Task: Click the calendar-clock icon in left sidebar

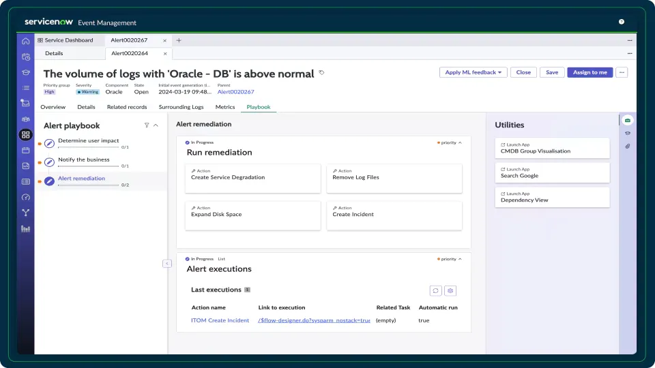Action: coord(25,57)
